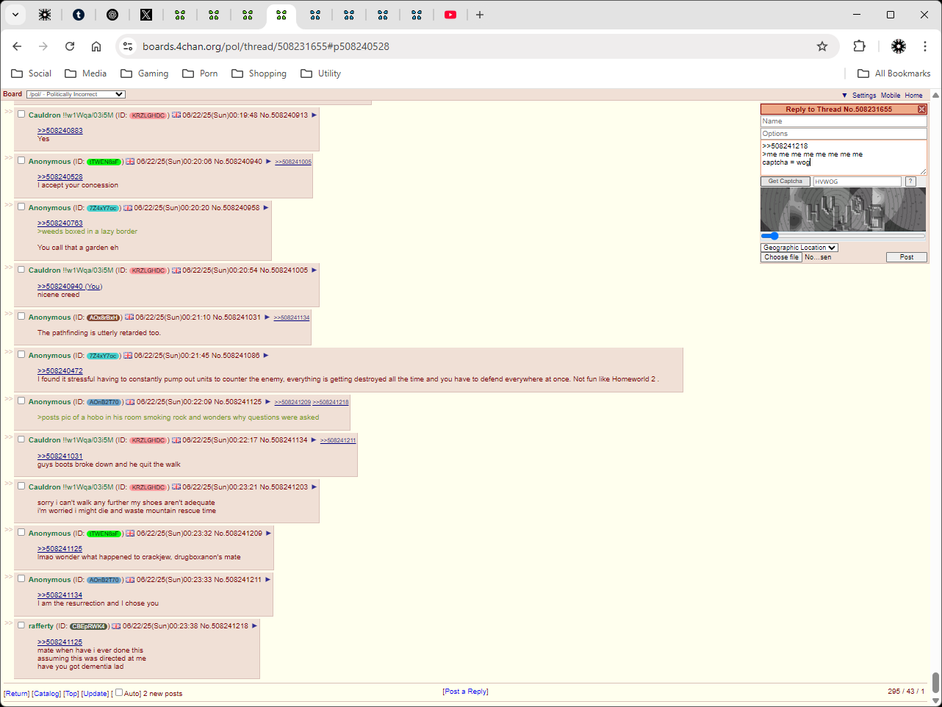
Task: Open the tab search dropdown arrow
Action: [x=15, y=15]
